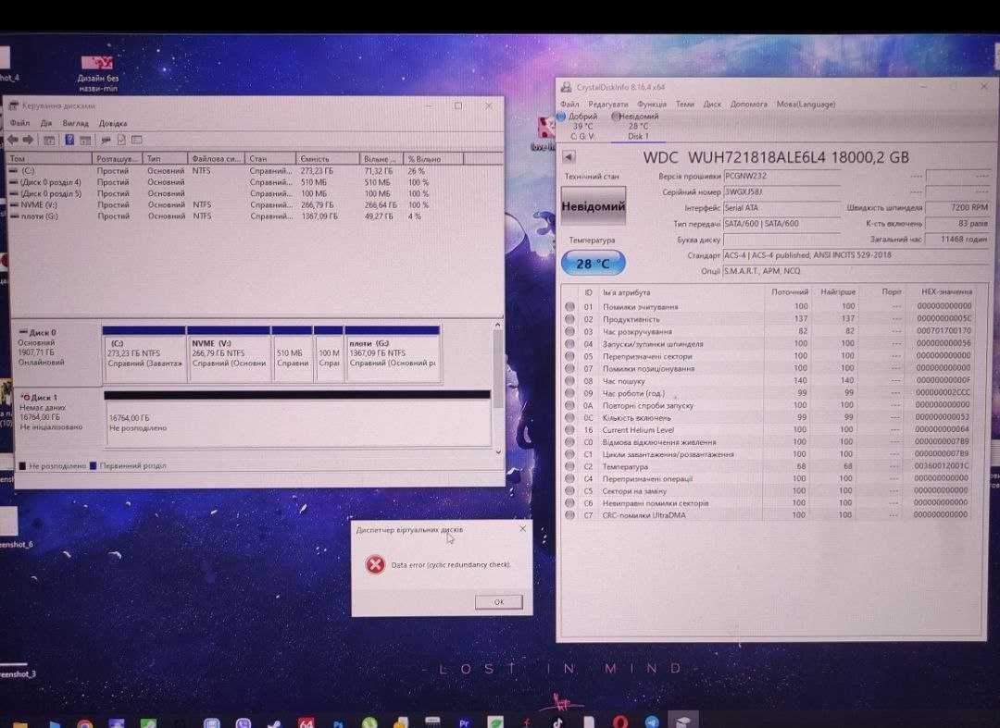Open the Допомога menu in CrystalDiskInfo

(x=749, y=104)
